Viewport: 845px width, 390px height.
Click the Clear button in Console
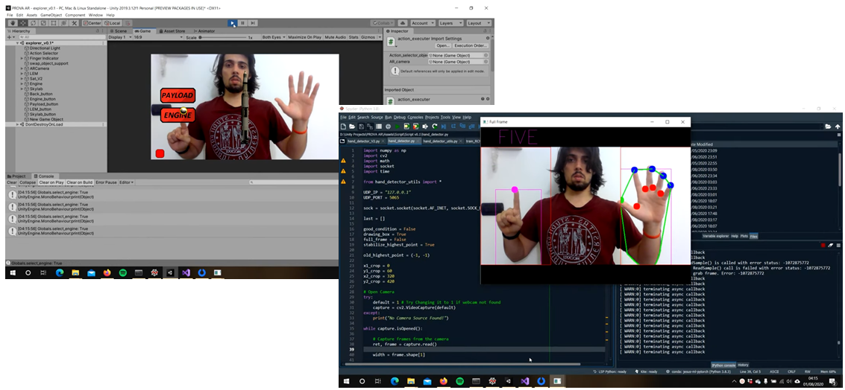(x=11, y=182)
